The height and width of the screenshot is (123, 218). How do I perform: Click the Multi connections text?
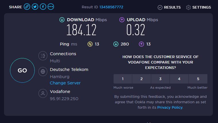[55, 61]
